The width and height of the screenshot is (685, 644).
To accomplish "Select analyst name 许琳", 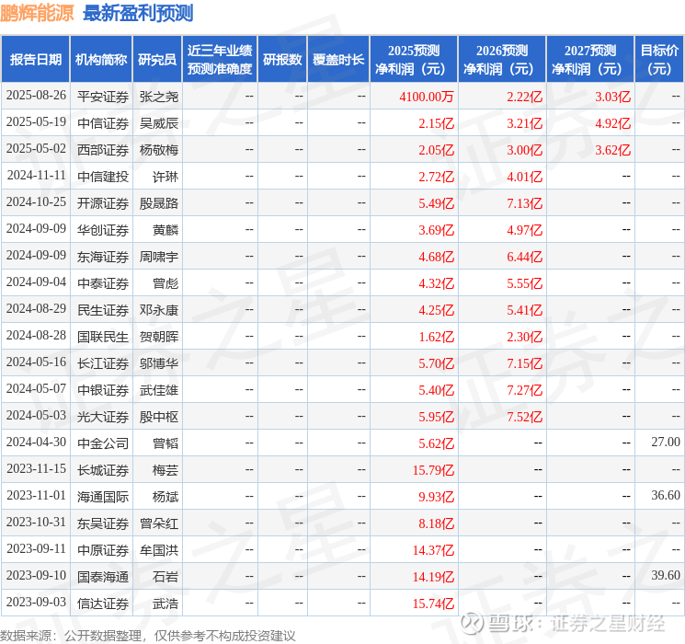I will [166, 177].
